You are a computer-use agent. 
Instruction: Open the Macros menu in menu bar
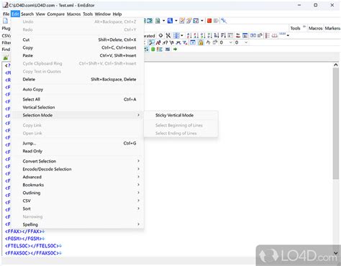73,14
